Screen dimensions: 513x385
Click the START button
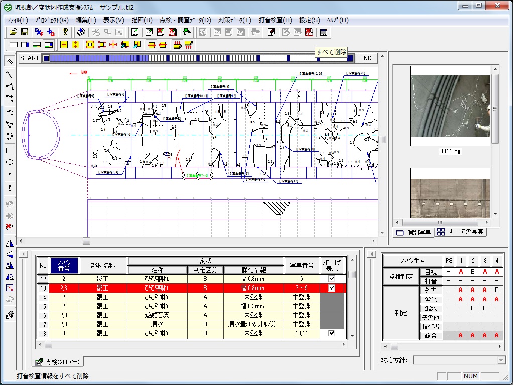click(30, 58)
